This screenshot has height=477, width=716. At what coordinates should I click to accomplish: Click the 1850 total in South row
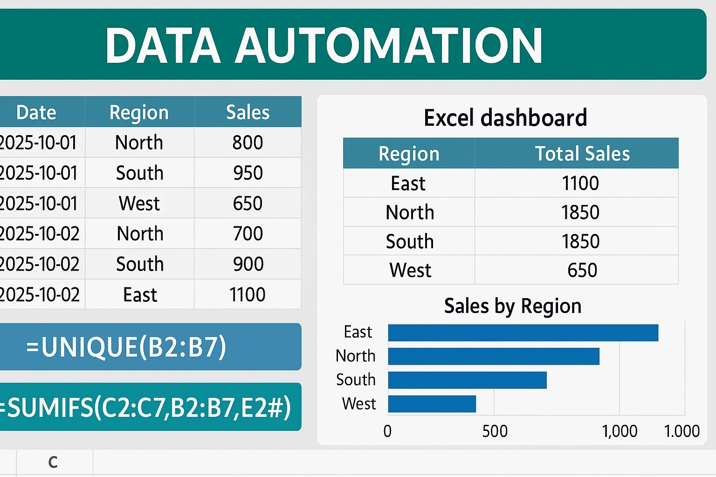point(577,241)
